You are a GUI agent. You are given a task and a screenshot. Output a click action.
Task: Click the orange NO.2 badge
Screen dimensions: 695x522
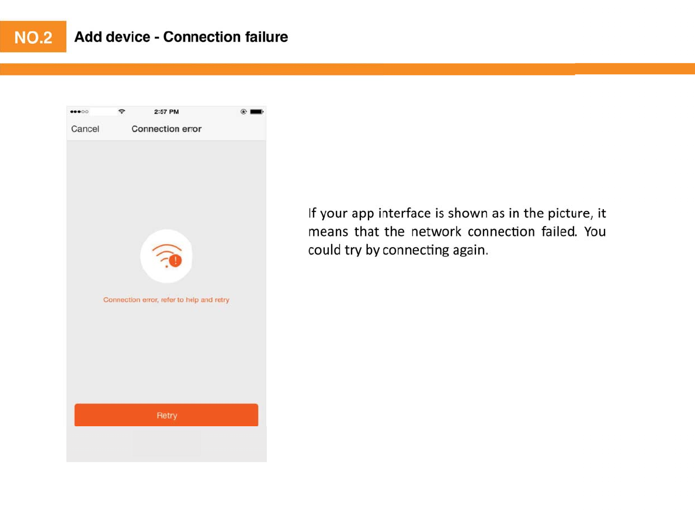[x=33, y=37]
